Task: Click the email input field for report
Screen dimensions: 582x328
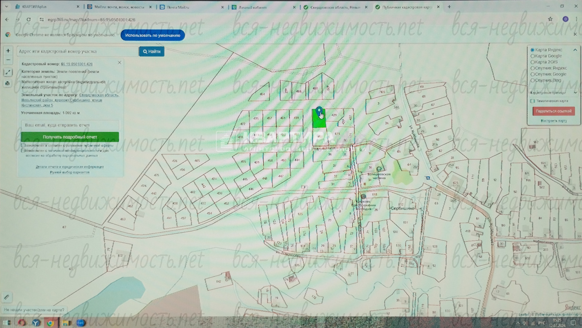Action: (70, 125)
